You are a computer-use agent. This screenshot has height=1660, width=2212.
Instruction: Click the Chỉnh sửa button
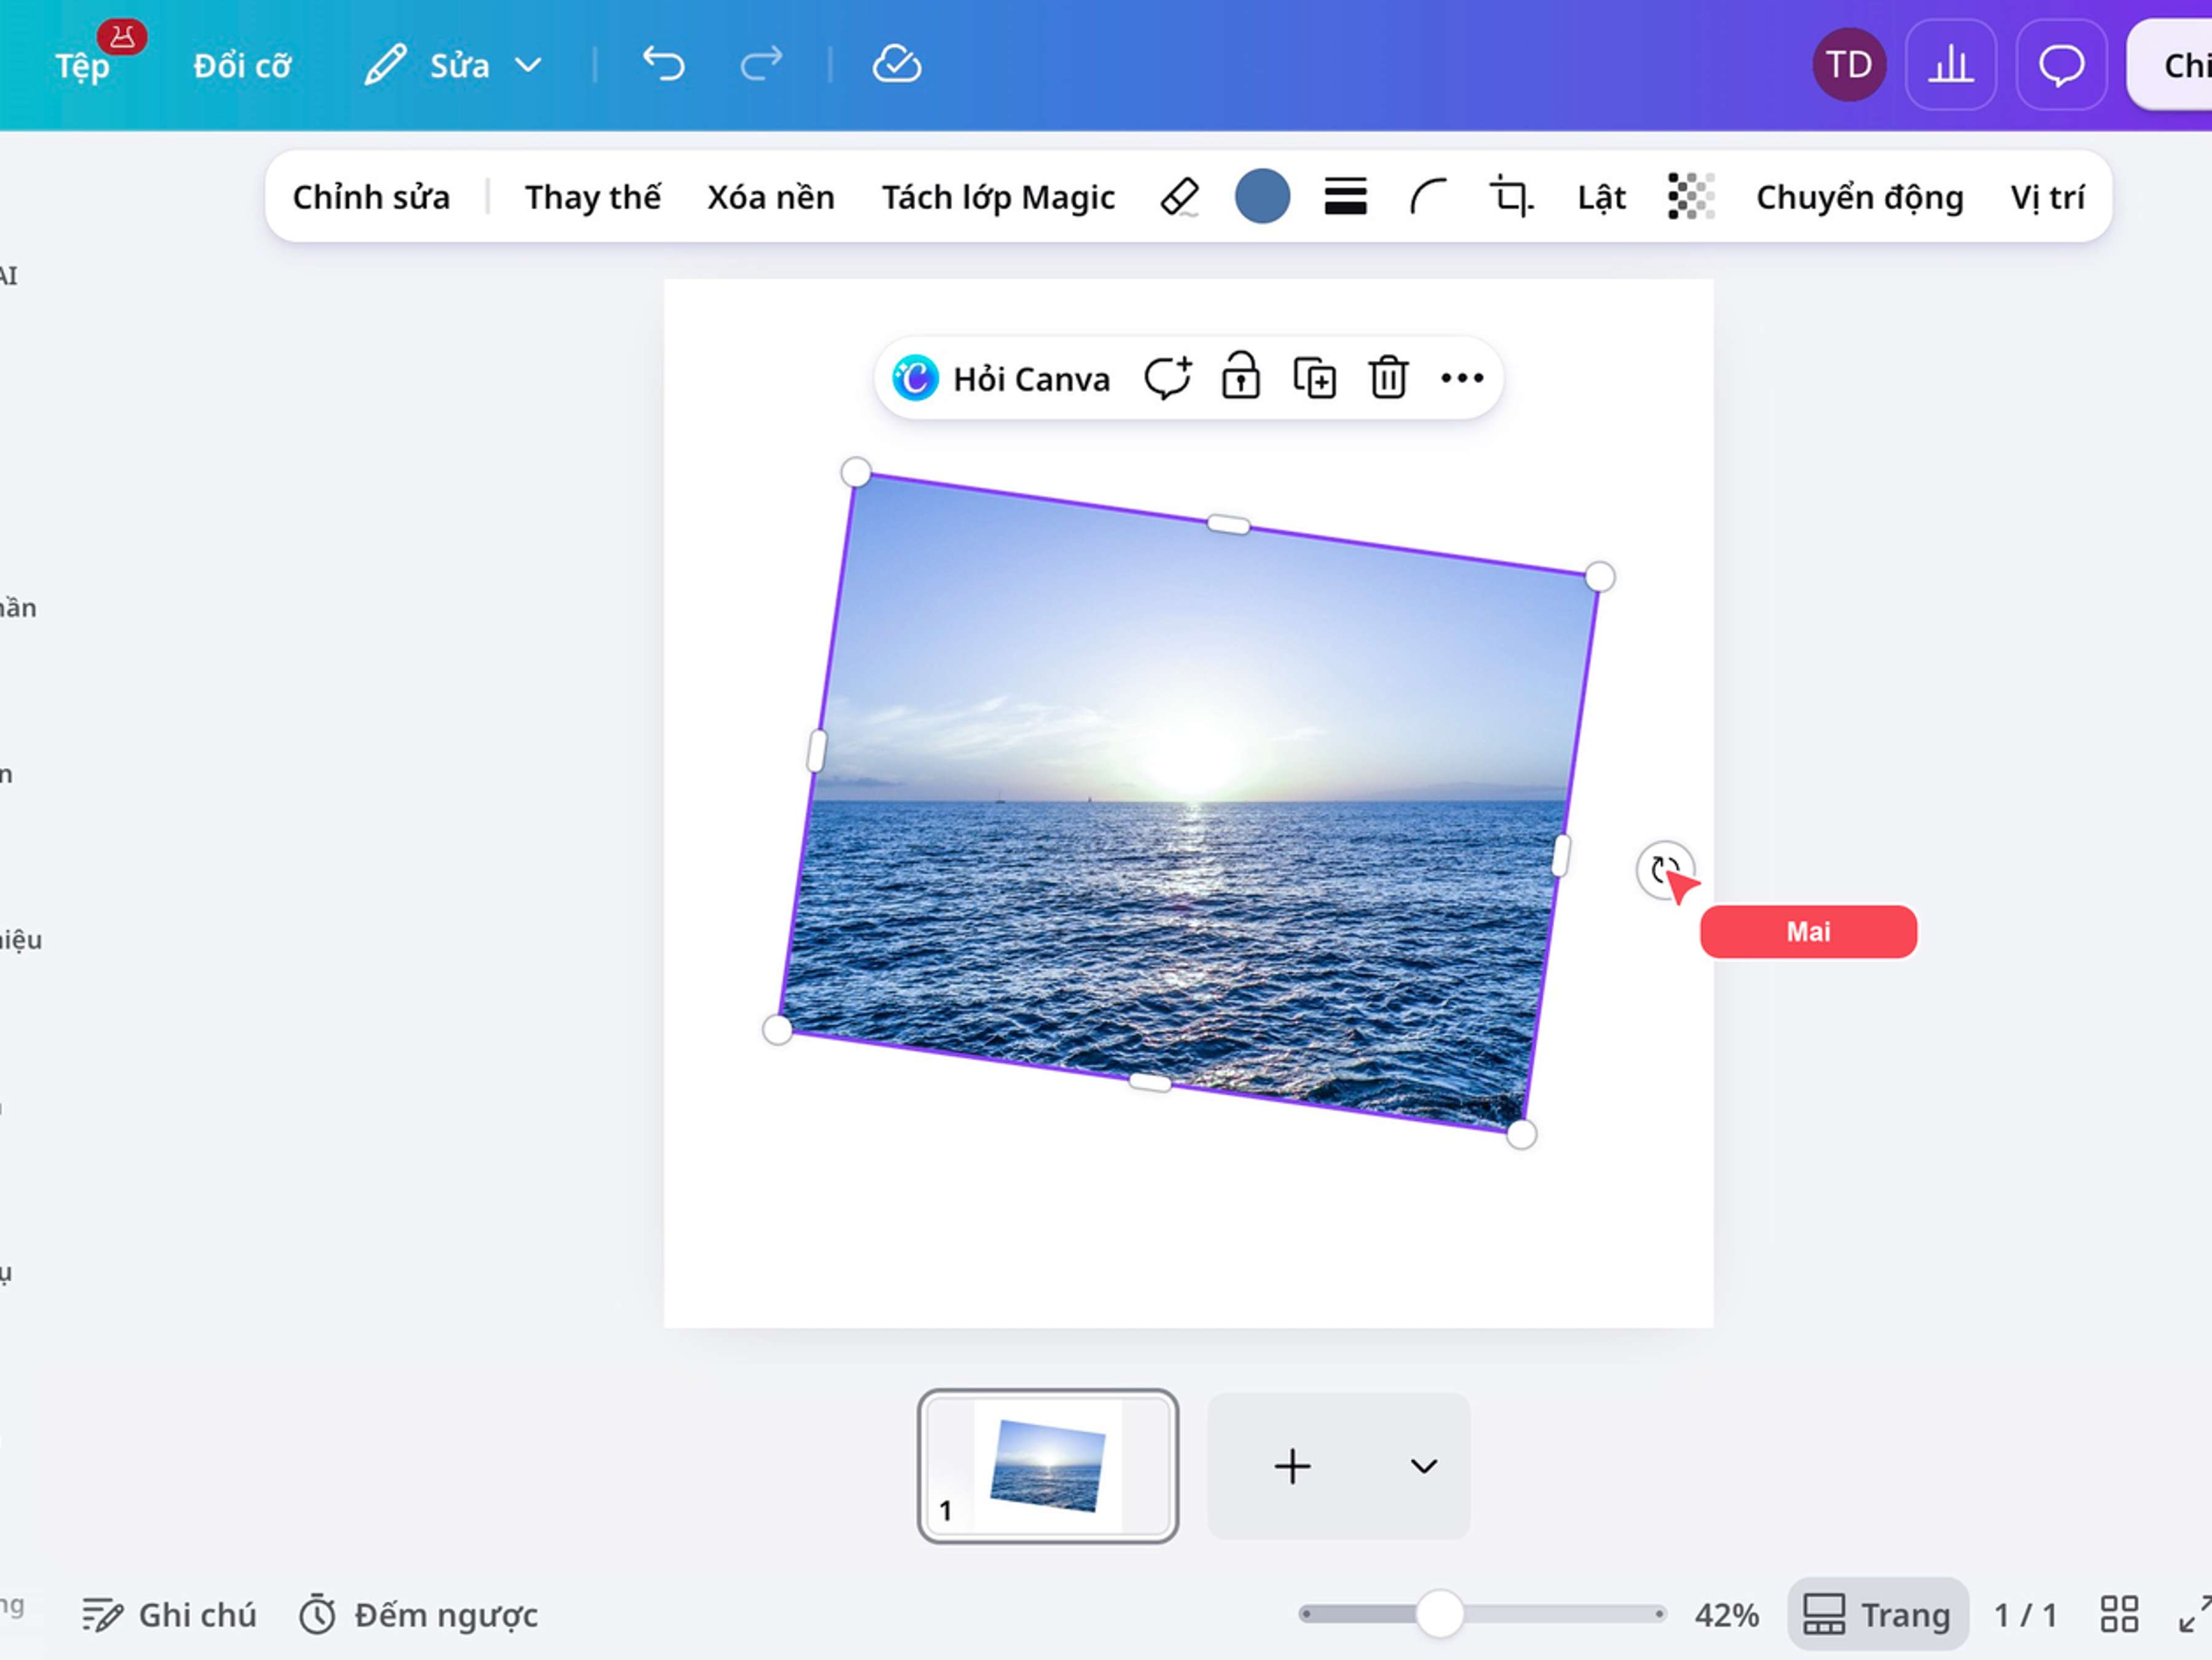(371, 197)
